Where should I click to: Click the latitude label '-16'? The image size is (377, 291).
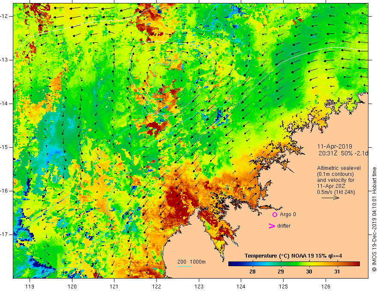coord(4,191)
